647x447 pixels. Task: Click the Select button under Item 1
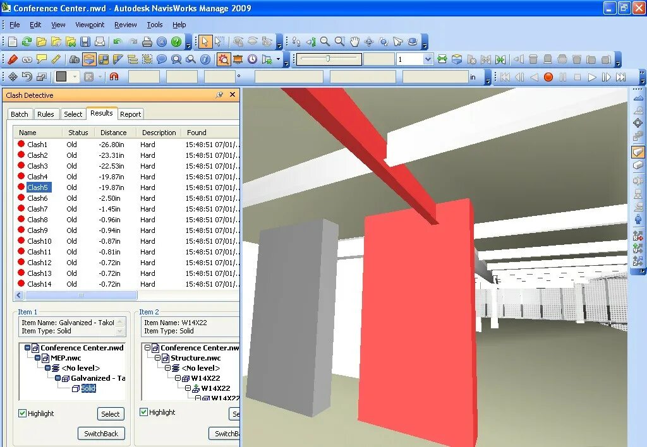[x=110, y=414]
